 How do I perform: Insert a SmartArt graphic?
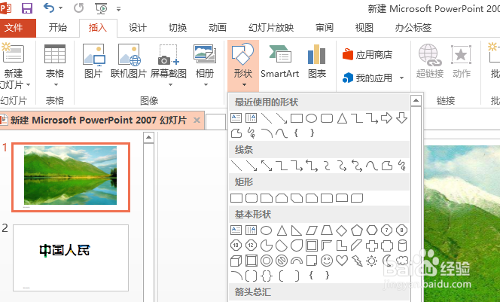[x=279, y=61]
